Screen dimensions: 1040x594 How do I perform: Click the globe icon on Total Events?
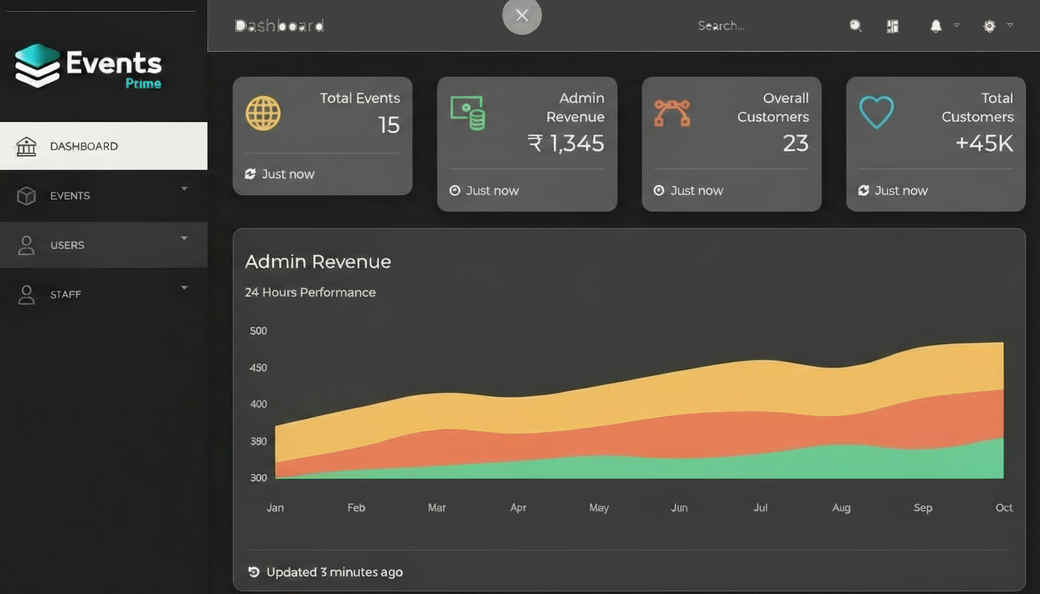point(263,113)
